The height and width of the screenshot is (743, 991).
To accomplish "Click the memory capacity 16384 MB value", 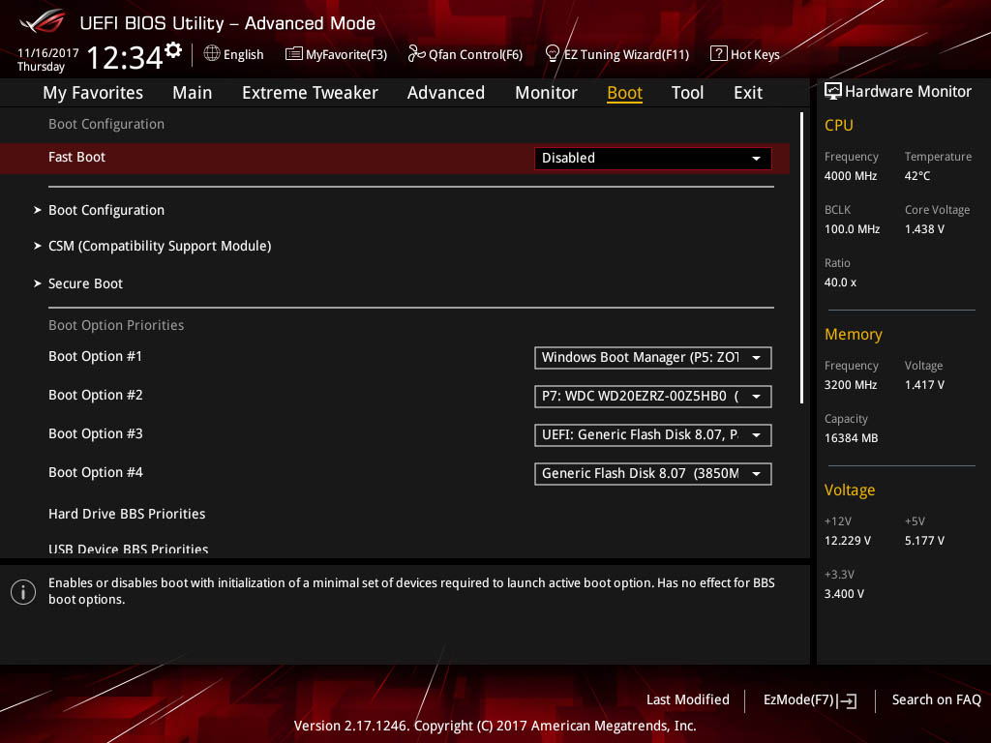I will click(851, 438).
